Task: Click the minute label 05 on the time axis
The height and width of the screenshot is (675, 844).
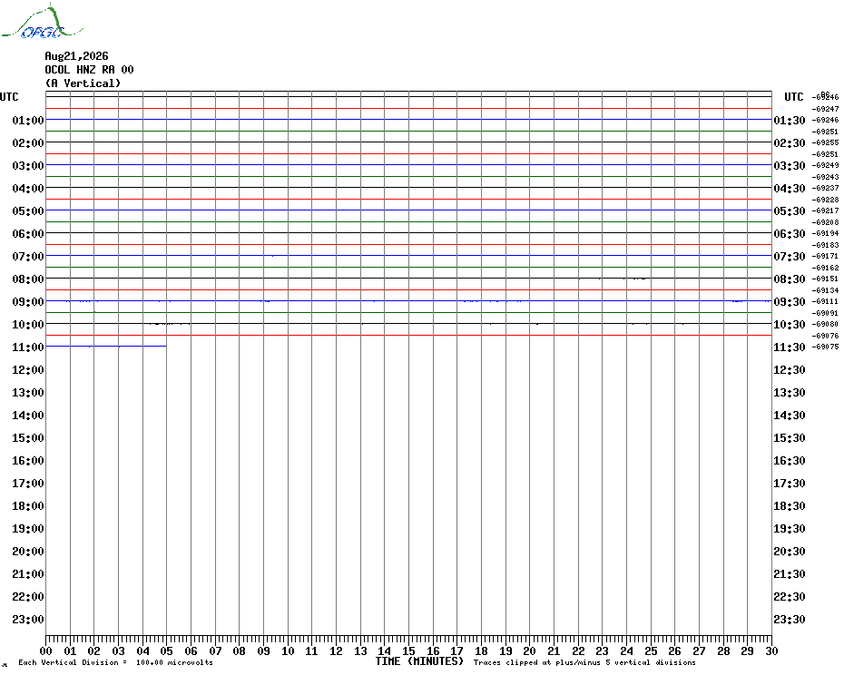Action: (167, 651)
